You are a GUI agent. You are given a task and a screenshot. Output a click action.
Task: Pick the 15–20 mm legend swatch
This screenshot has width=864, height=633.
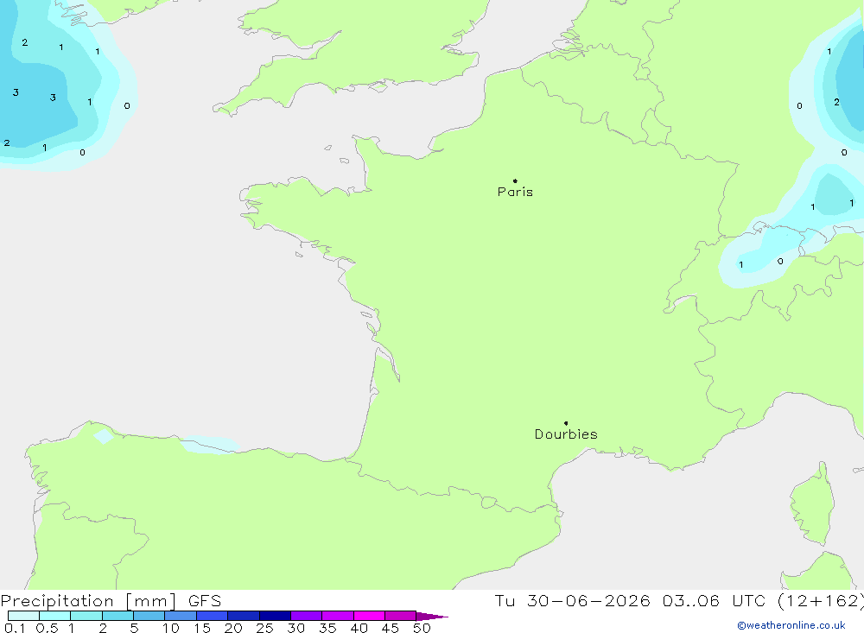point(213,616)
